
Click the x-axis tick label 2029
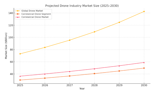119,85
